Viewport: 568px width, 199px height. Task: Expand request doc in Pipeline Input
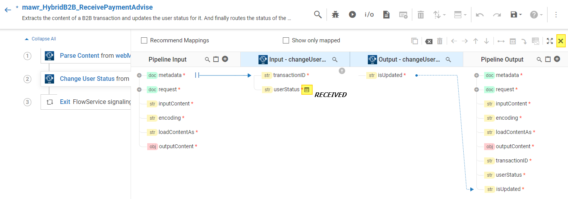[139, 90]
